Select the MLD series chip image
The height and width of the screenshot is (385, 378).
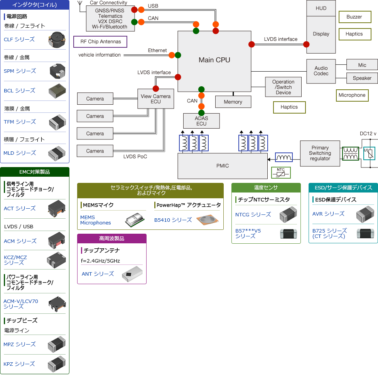[57, 153]
